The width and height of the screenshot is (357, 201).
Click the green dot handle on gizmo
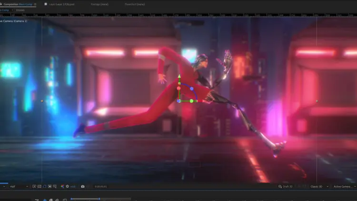pos(191,101)
